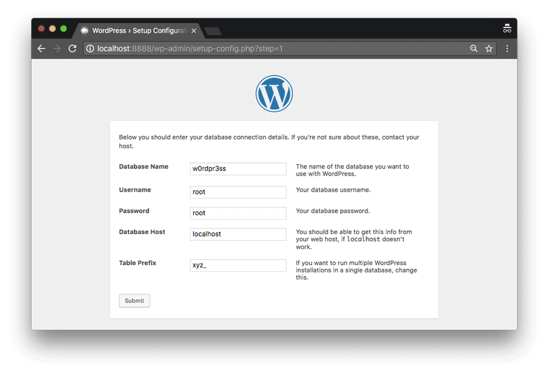548x374 pixels.
Task: Open the Chrome three-dot menu
Action: [507, 49]
